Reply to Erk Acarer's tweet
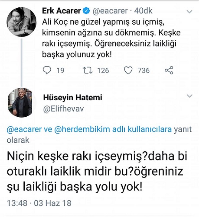Screen dimensions: 199x217 click(47, 70)
